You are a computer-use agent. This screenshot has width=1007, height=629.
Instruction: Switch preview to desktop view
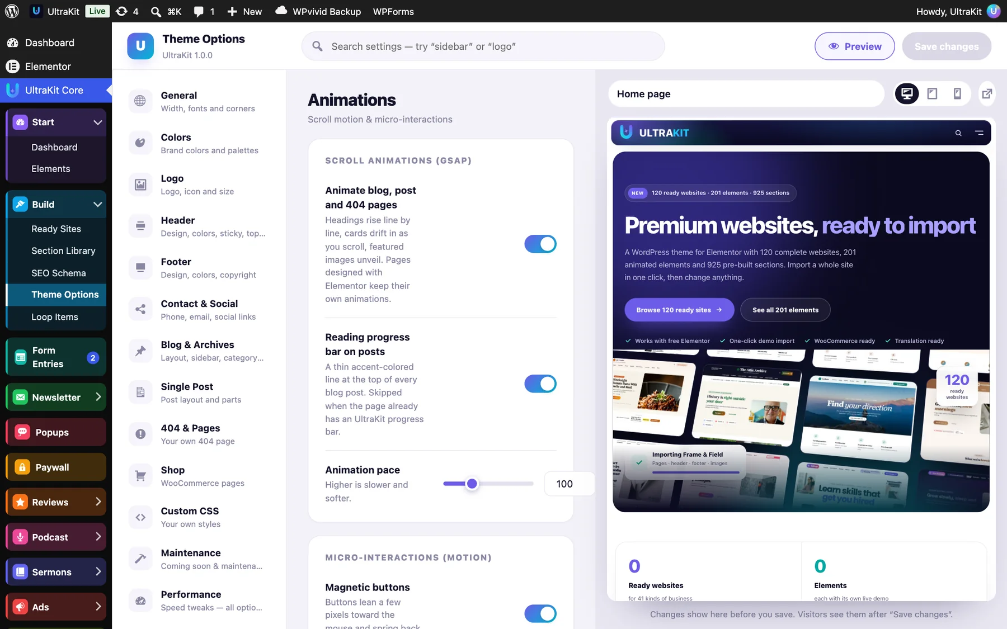[907, 94]
